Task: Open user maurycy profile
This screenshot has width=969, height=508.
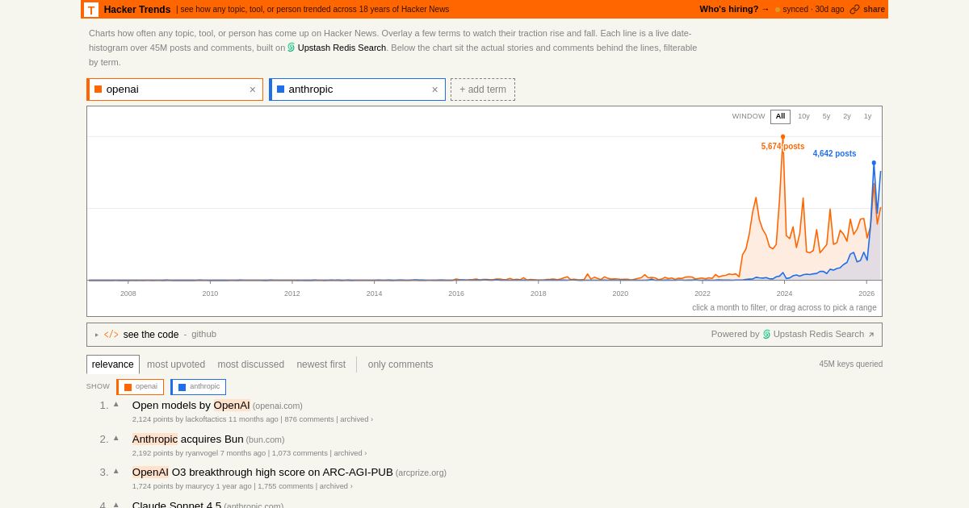Action: pos(199,486)
